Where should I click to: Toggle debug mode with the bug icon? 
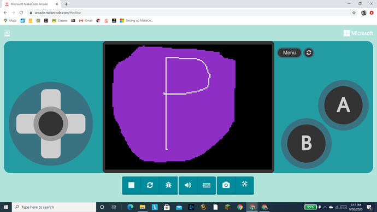pos(168,185)
